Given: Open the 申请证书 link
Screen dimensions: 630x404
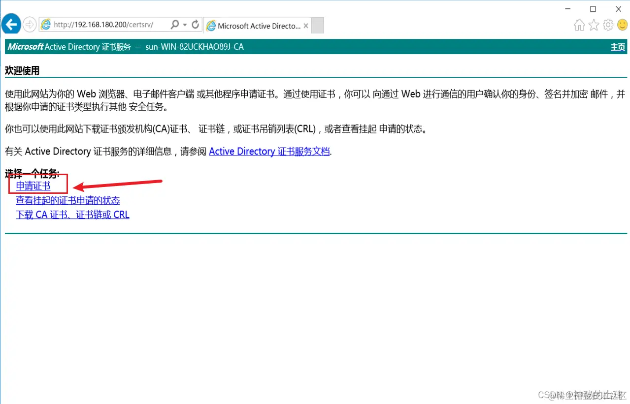Looking at the screenshot, I should (33, 186).
